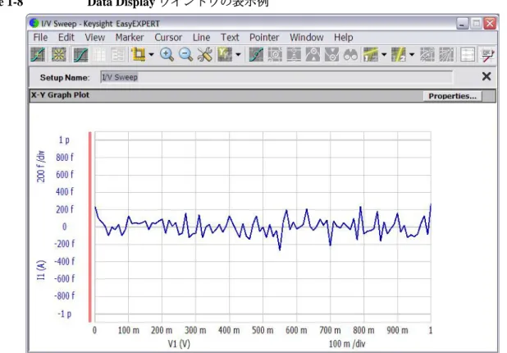Open the Text menu
The width and height of the screenshot is (507, 353).
click(230, 38)
